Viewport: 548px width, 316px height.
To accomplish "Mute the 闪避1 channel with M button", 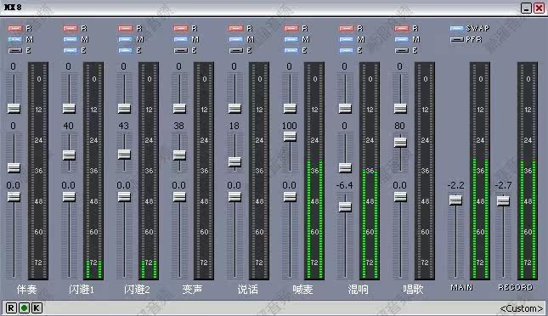I will (x=71, y=39).
